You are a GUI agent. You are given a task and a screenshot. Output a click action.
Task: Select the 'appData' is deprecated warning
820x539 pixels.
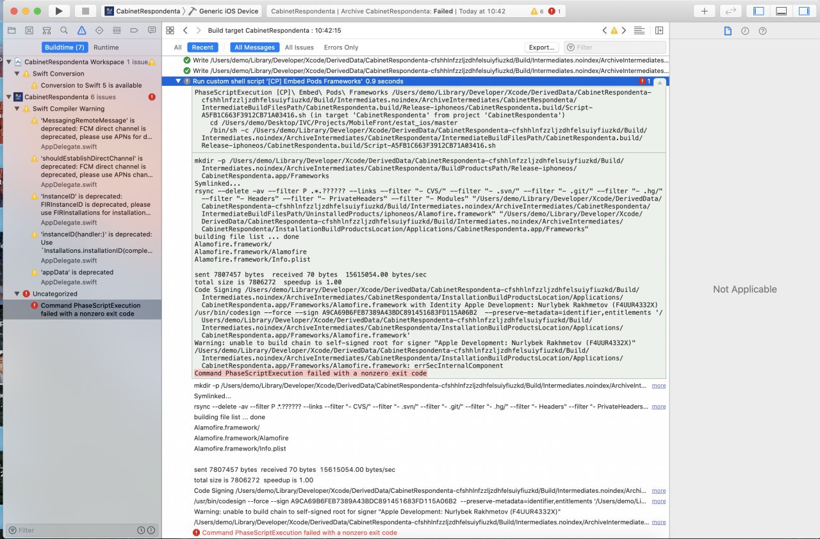72,277
